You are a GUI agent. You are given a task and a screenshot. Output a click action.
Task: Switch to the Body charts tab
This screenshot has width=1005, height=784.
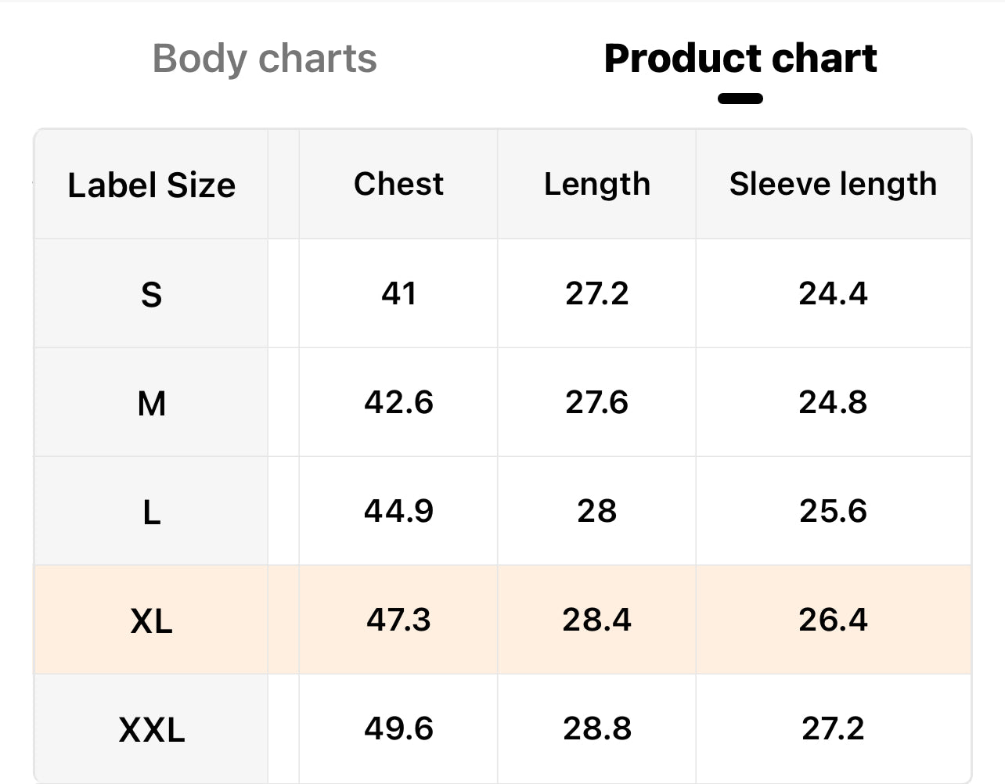265,59
